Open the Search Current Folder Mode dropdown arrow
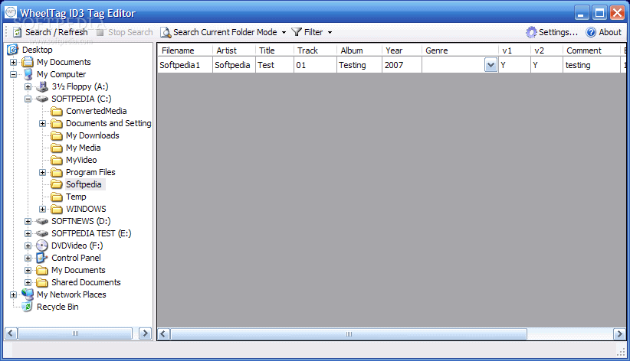The height and width of the screenshot is (361, 630). point(284,32)
